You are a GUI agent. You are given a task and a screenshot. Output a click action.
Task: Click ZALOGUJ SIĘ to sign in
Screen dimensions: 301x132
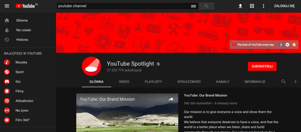pos(284,6)
